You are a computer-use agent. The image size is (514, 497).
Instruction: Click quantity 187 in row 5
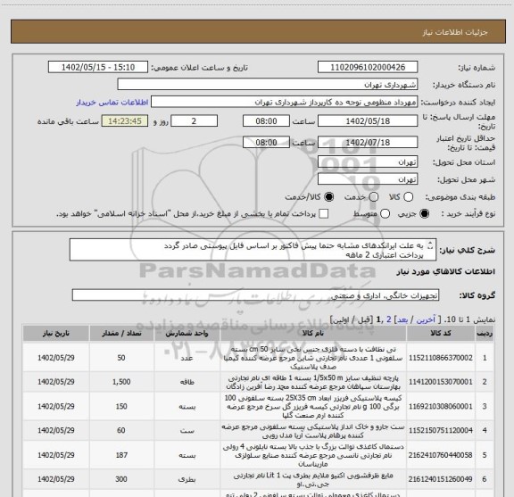pyautogui.click(x=121, y=455)
